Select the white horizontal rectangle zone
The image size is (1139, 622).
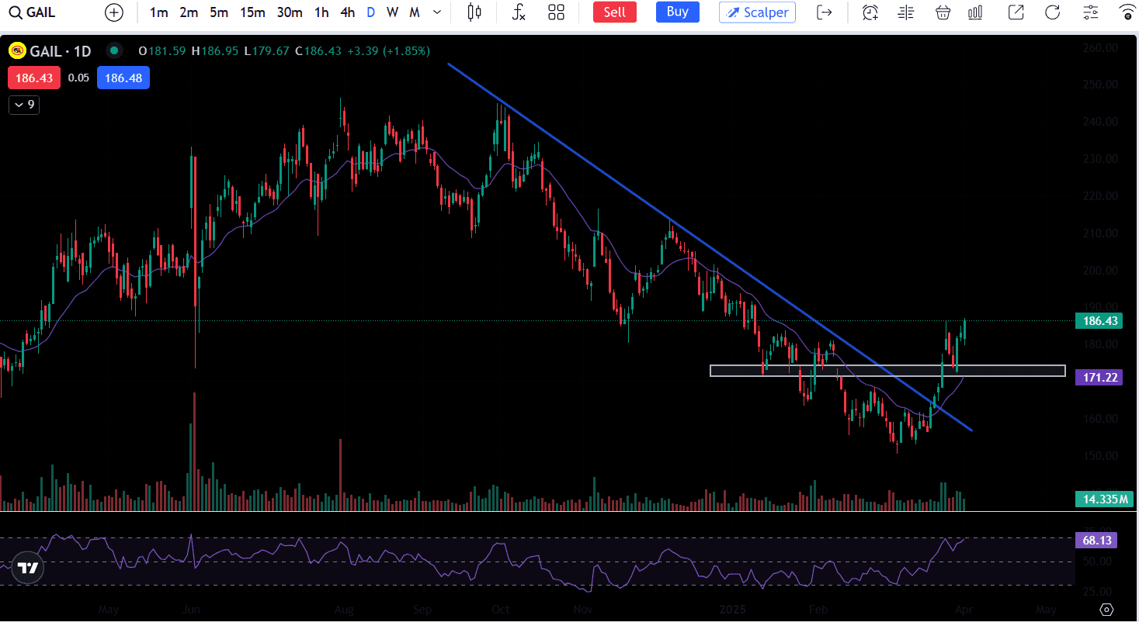[887, 371]
